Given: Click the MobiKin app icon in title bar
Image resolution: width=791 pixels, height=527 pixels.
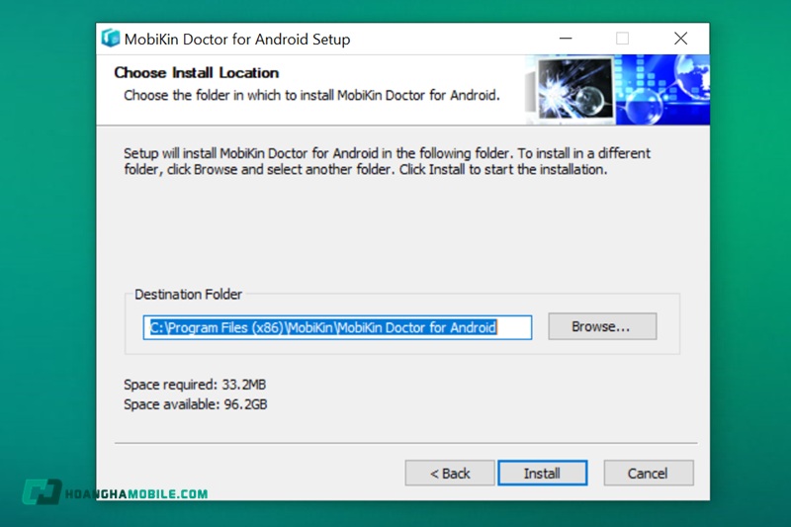Looking at the screenshot, I should (x=111, y=39).
